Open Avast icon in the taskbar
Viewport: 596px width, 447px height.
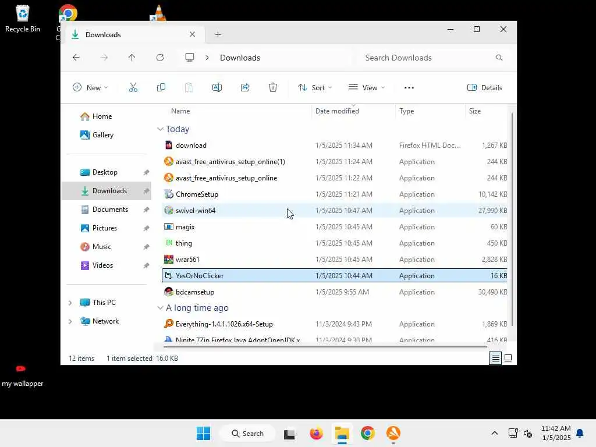tap(393, 433)
